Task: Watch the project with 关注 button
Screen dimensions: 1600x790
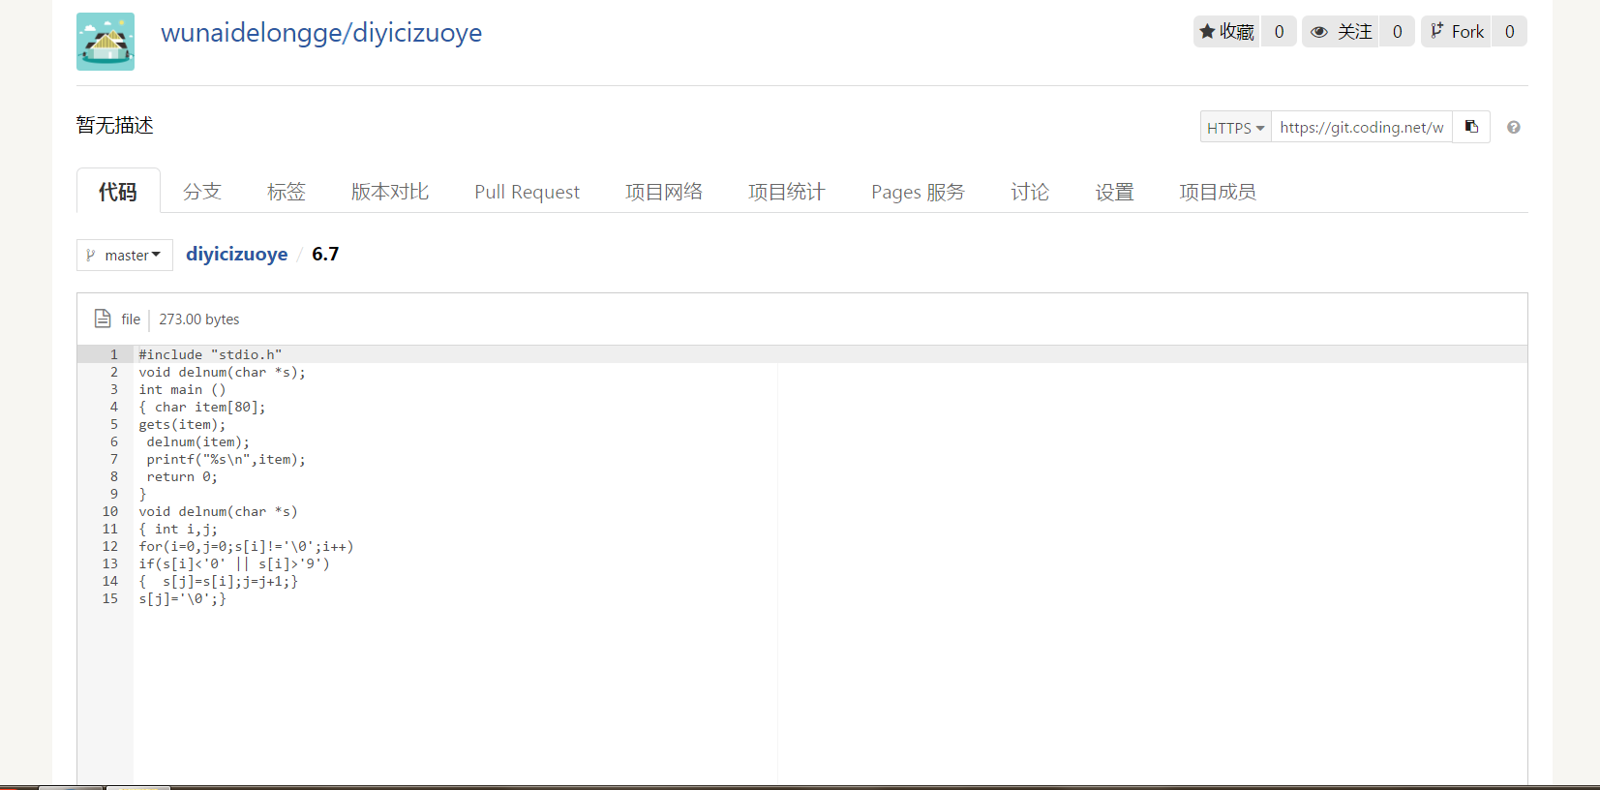Action: pyautogui.click(x=1341, y=32)
